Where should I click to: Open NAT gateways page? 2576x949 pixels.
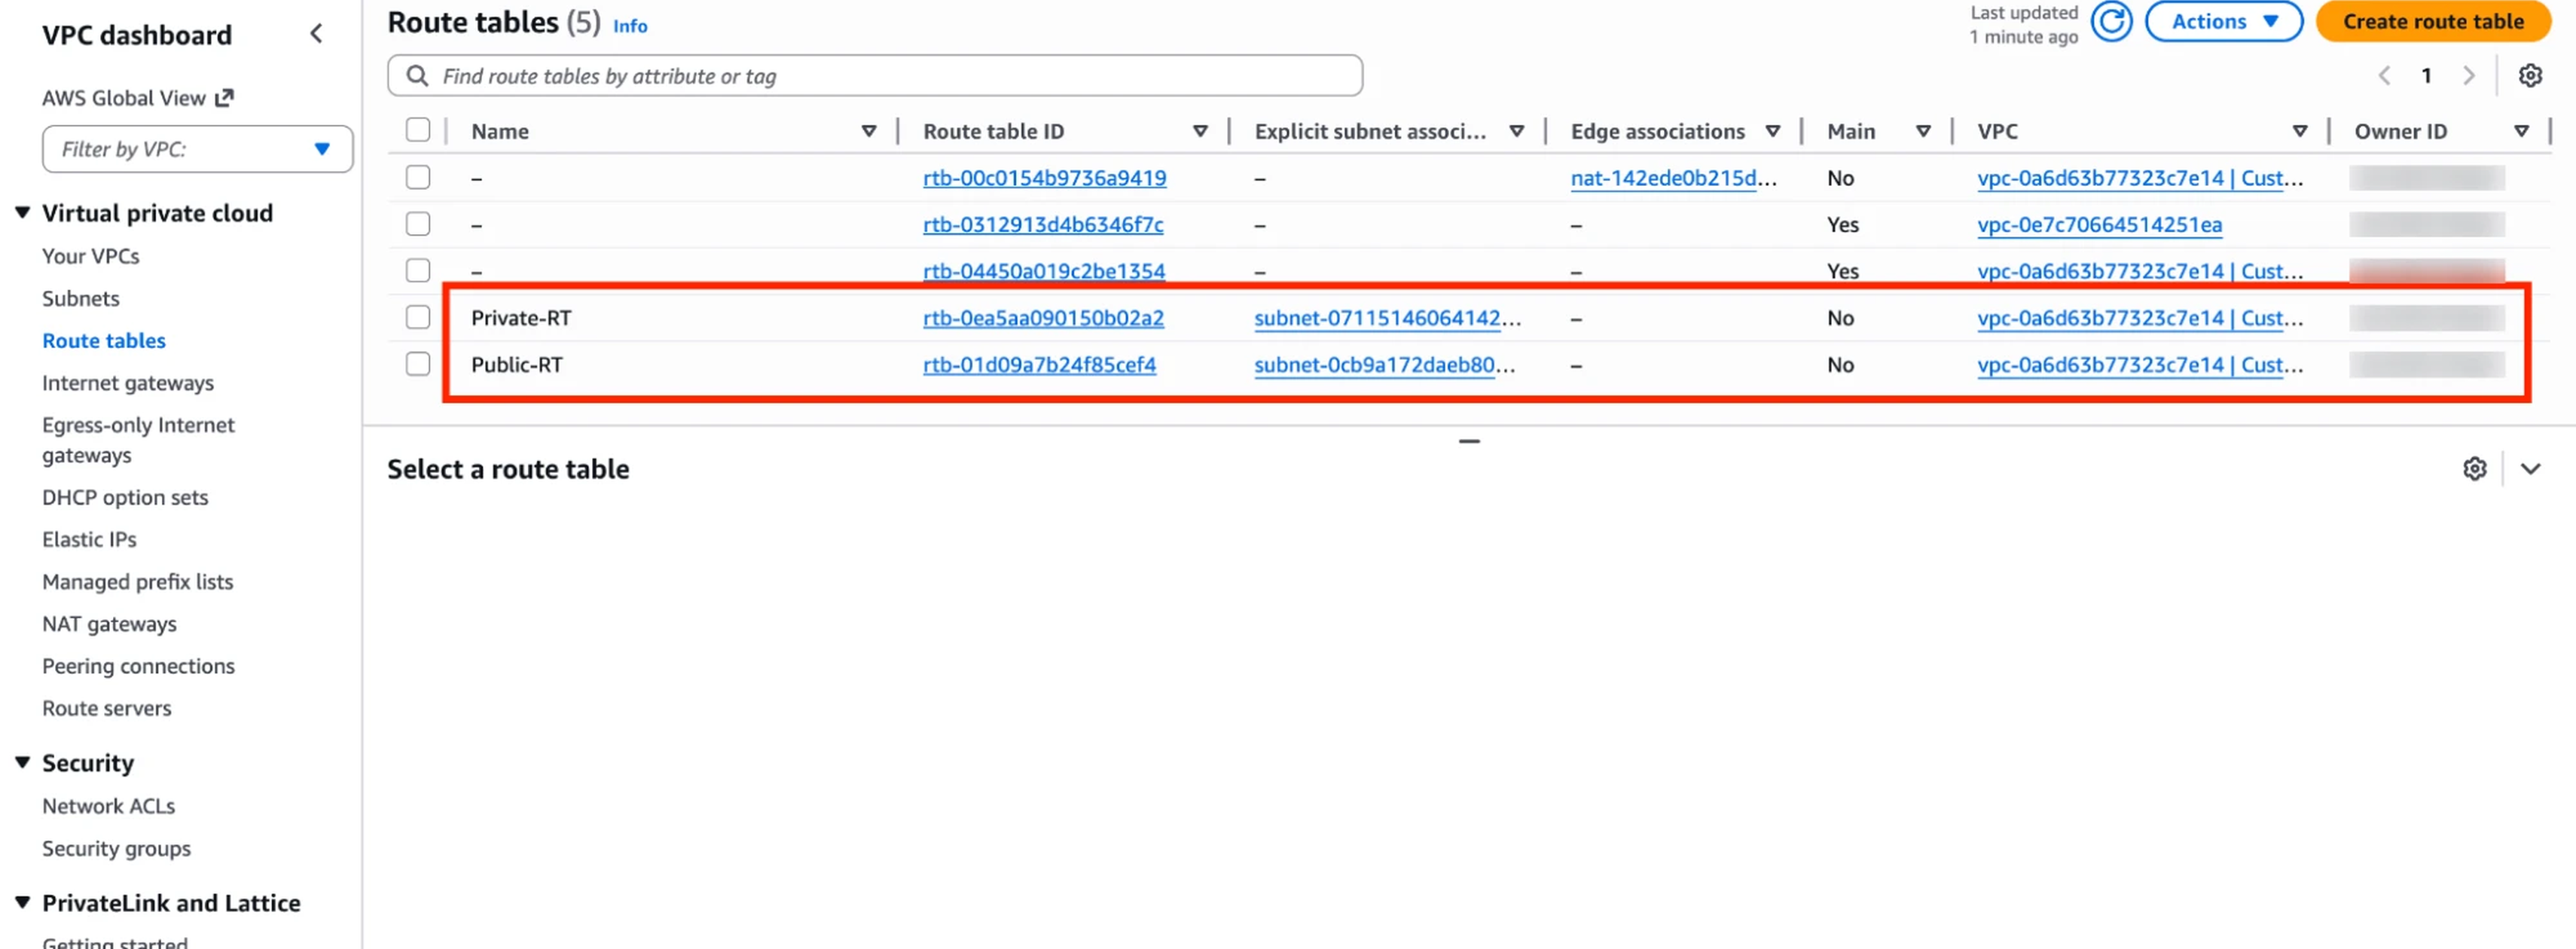coord(109,624)
